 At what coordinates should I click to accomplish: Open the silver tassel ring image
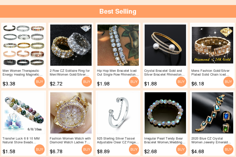118,113
